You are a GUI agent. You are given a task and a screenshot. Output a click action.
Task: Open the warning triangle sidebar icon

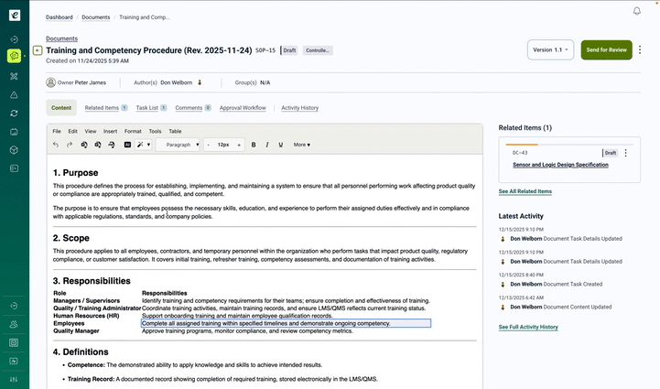coord(14,94)
